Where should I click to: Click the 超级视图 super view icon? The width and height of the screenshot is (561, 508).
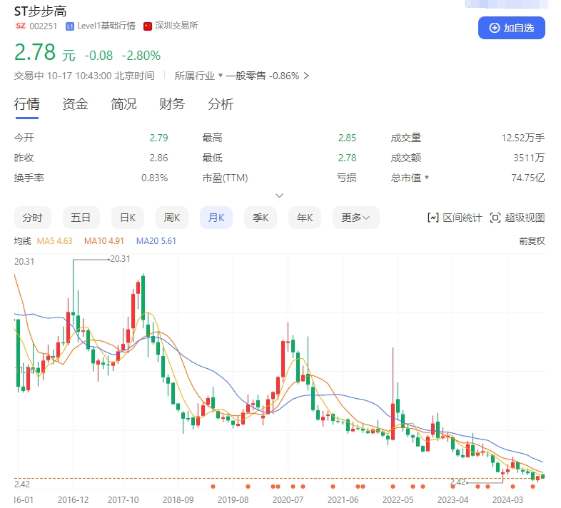pos(495,218)
